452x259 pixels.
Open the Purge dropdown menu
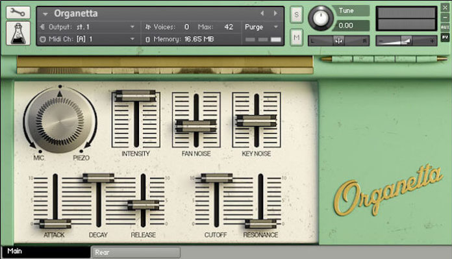(x=262, y=27)
